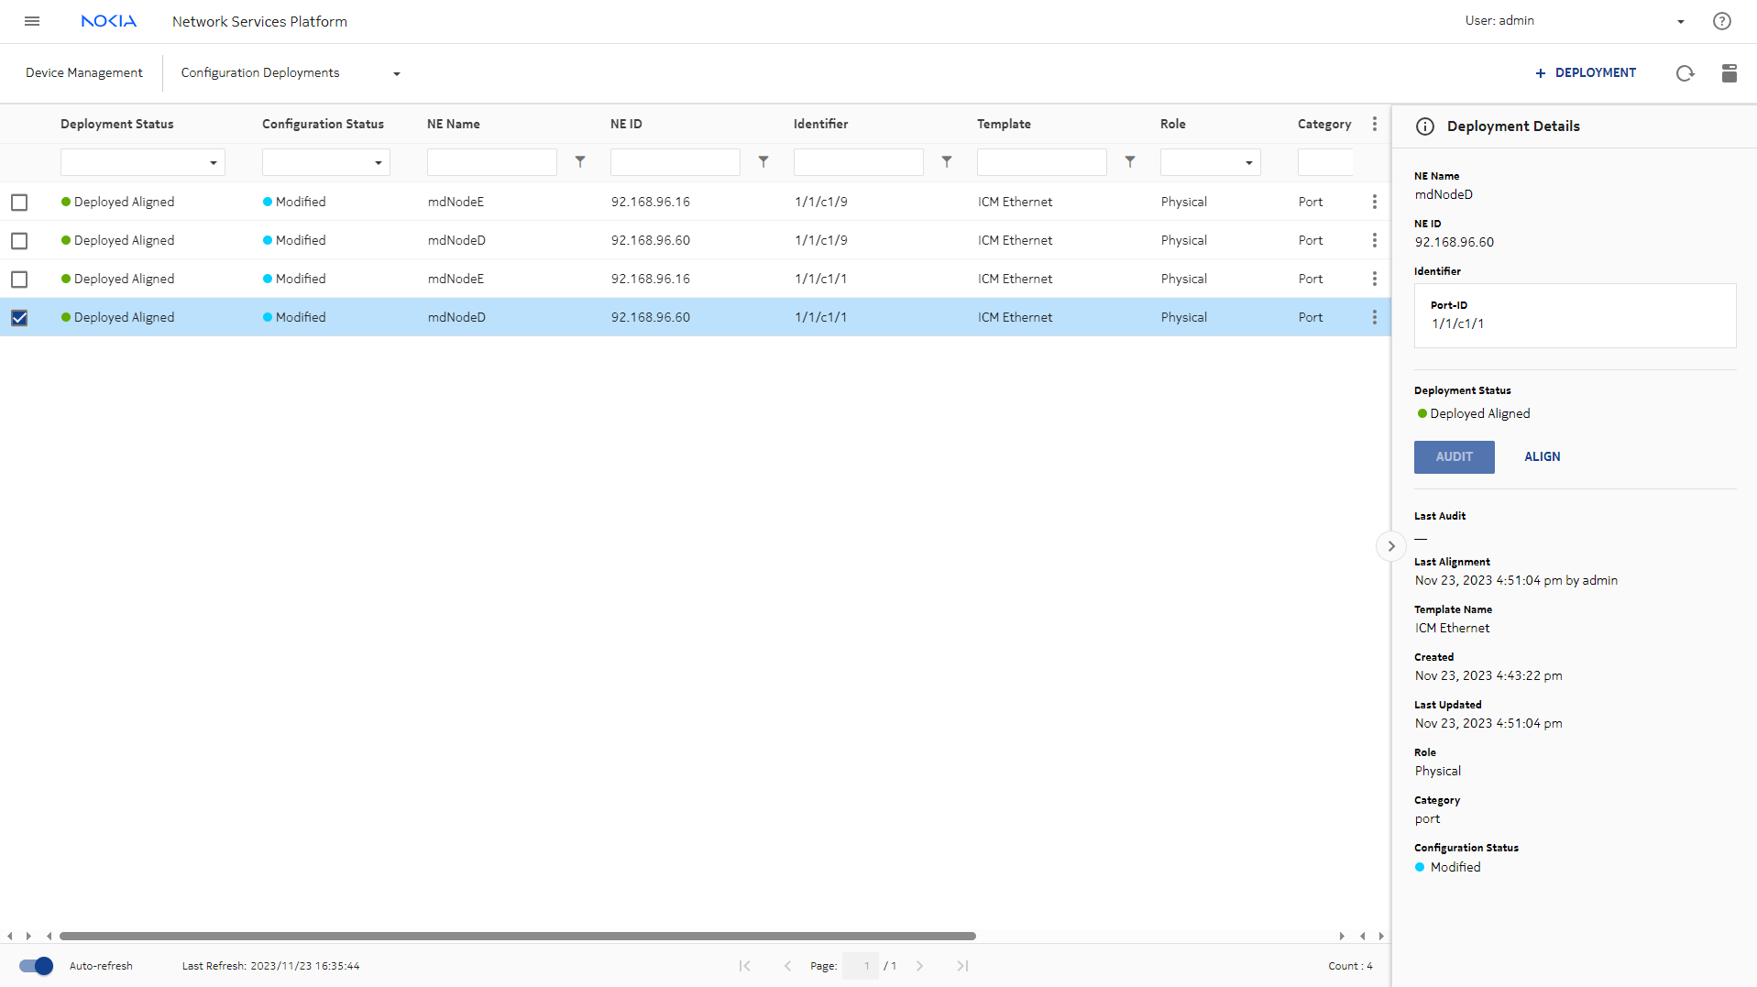The image size is (1757, 987).
Task: Click the NE Name filter funnel icon
Action: [580, 162]
